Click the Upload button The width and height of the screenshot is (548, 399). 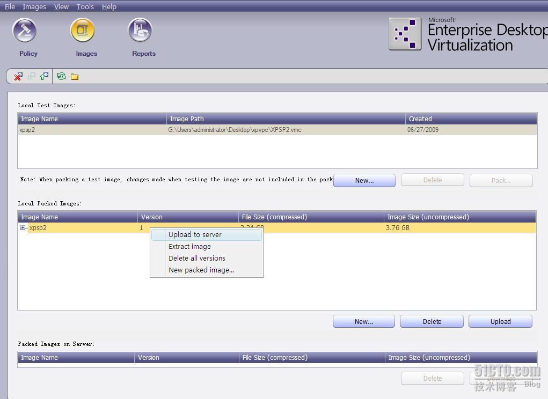[x=500, y=321]
